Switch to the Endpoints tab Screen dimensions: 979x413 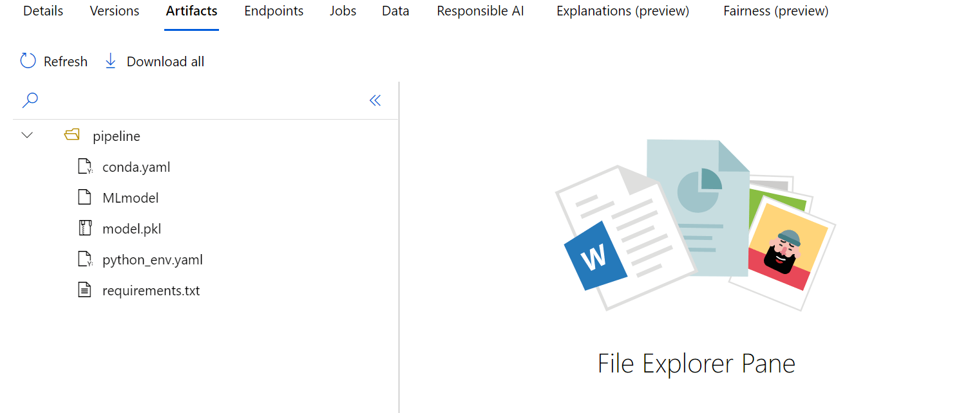[274, 10]
